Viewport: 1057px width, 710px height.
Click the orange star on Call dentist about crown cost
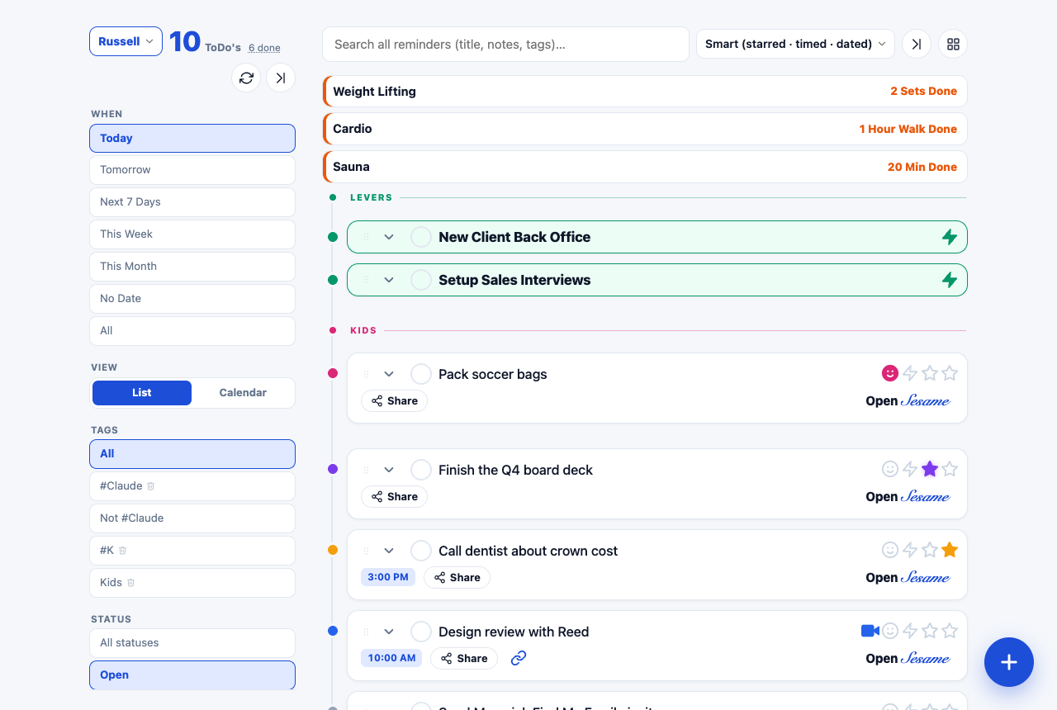950,550
